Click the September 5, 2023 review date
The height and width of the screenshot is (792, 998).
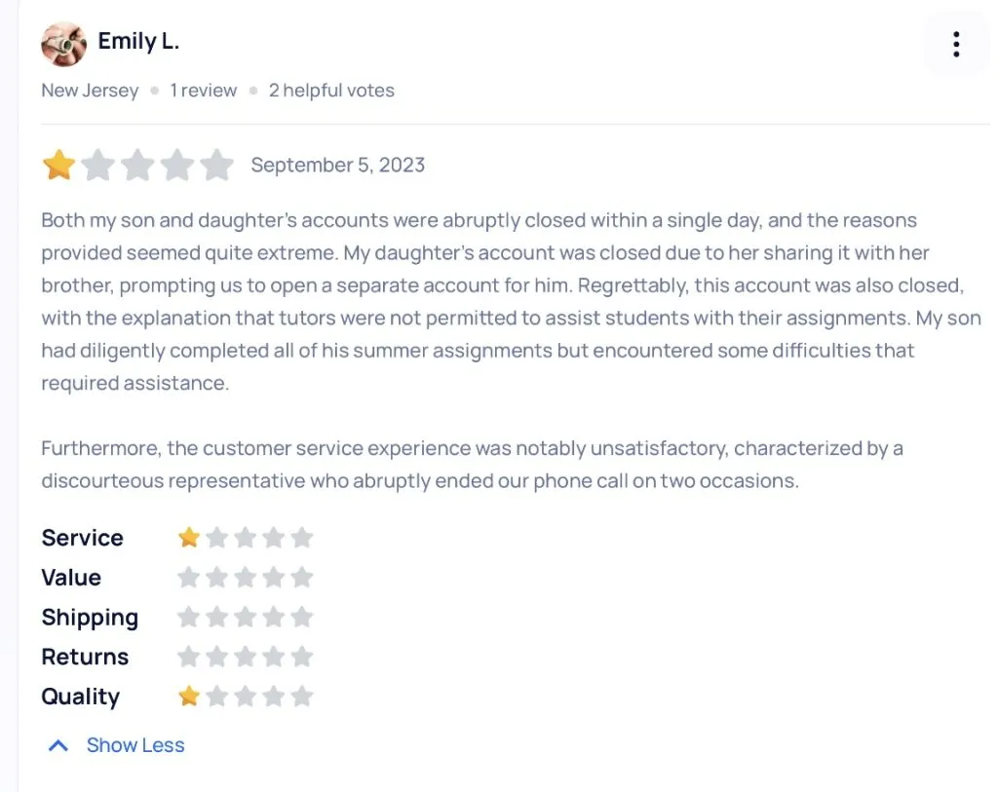337,166
